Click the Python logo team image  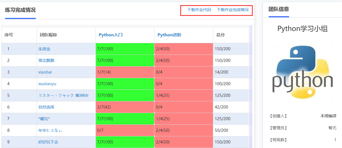tap(302, 73)
